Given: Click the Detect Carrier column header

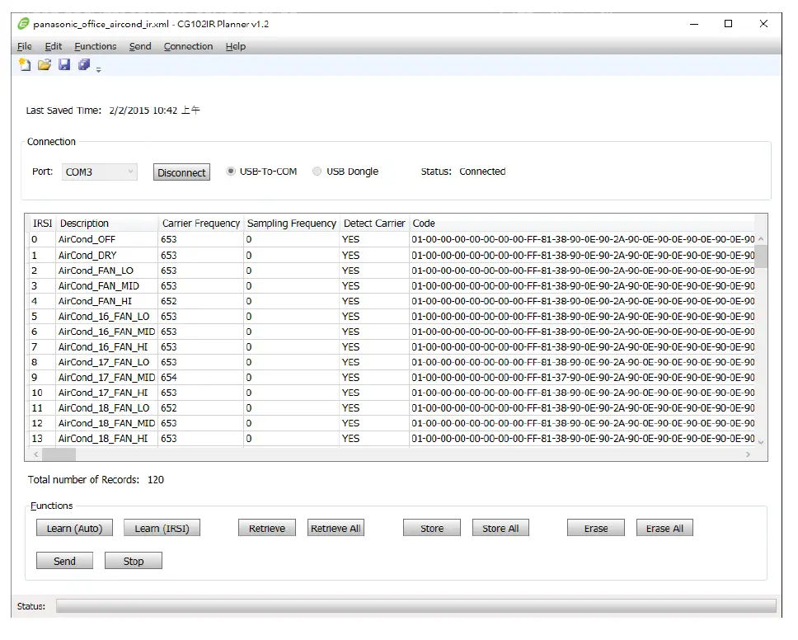Looking at the screenshot, I should [x=374, y=223].
